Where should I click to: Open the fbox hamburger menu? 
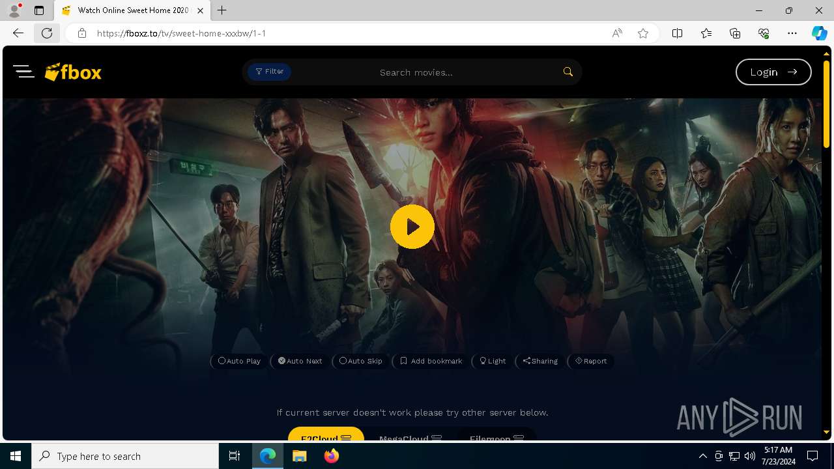click(x=23, y=72)
